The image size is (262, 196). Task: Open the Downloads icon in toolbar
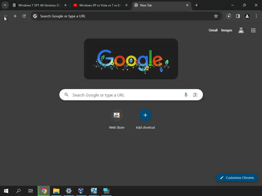click(x=229, y=16)
